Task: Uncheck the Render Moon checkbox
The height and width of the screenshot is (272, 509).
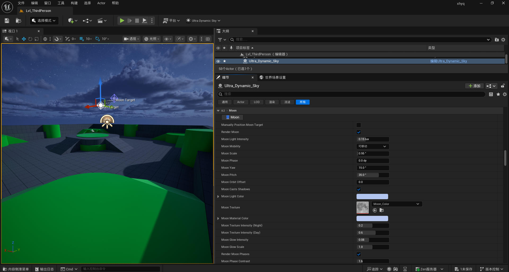Action: [359, 132]
